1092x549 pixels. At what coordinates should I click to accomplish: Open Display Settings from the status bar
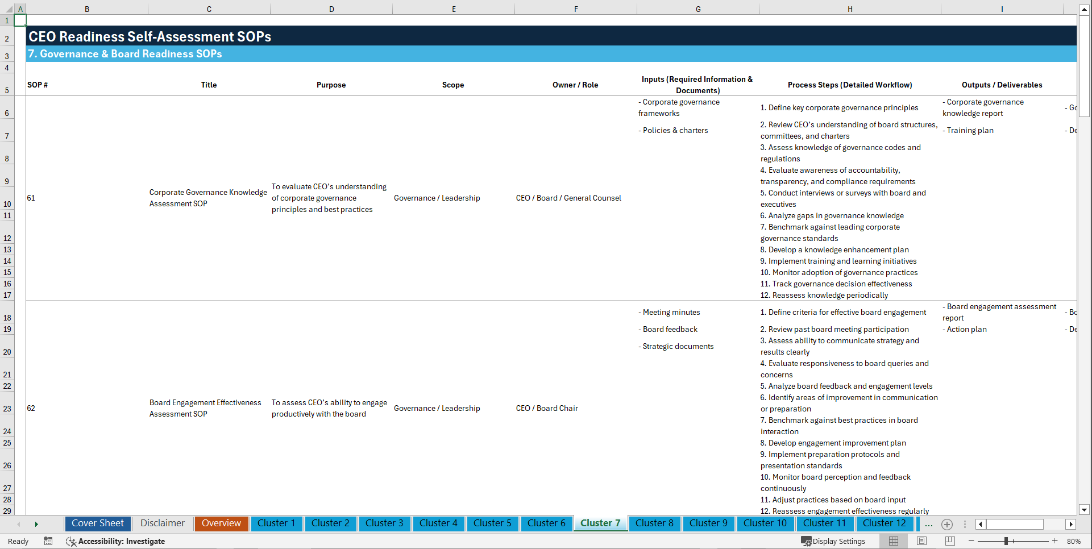pos(833,541)
